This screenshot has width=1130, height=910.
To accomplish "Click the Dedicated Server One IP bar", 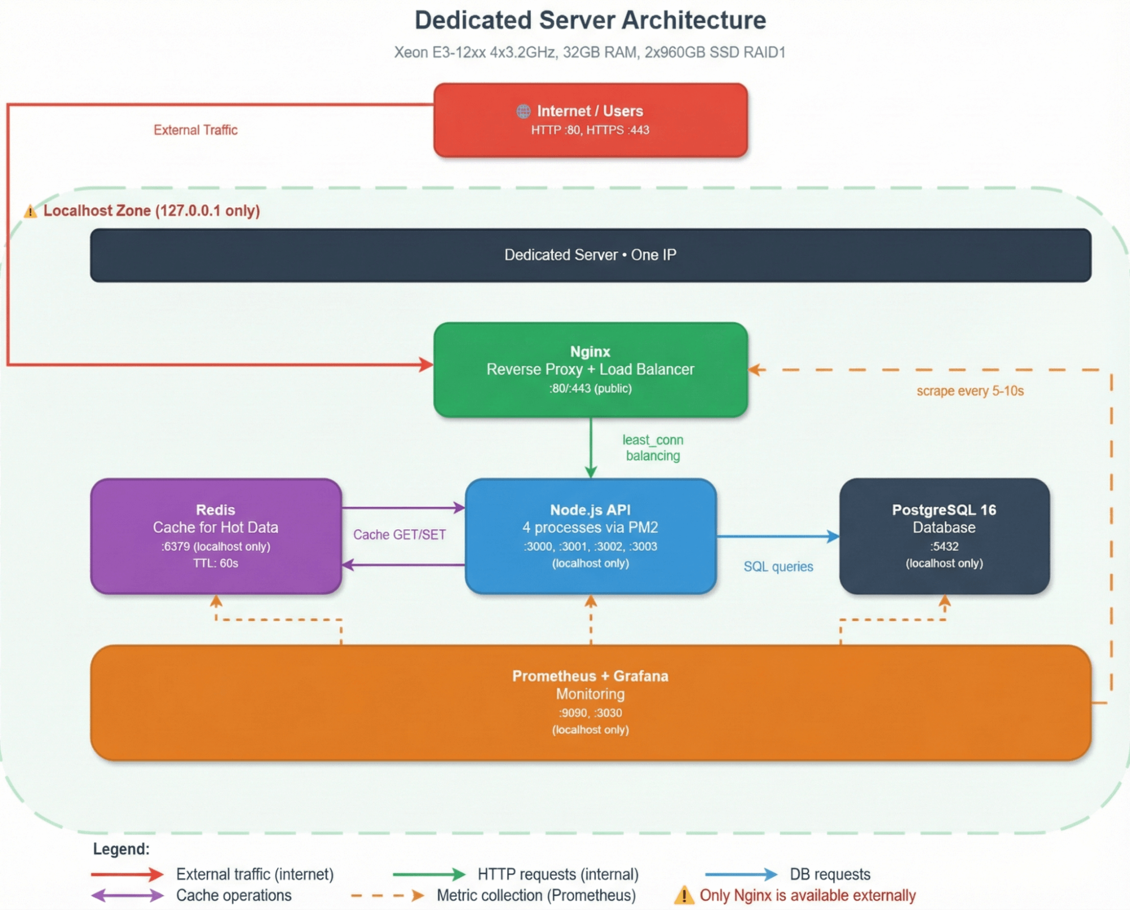I will pyautogui.click(x=590, y=255).
